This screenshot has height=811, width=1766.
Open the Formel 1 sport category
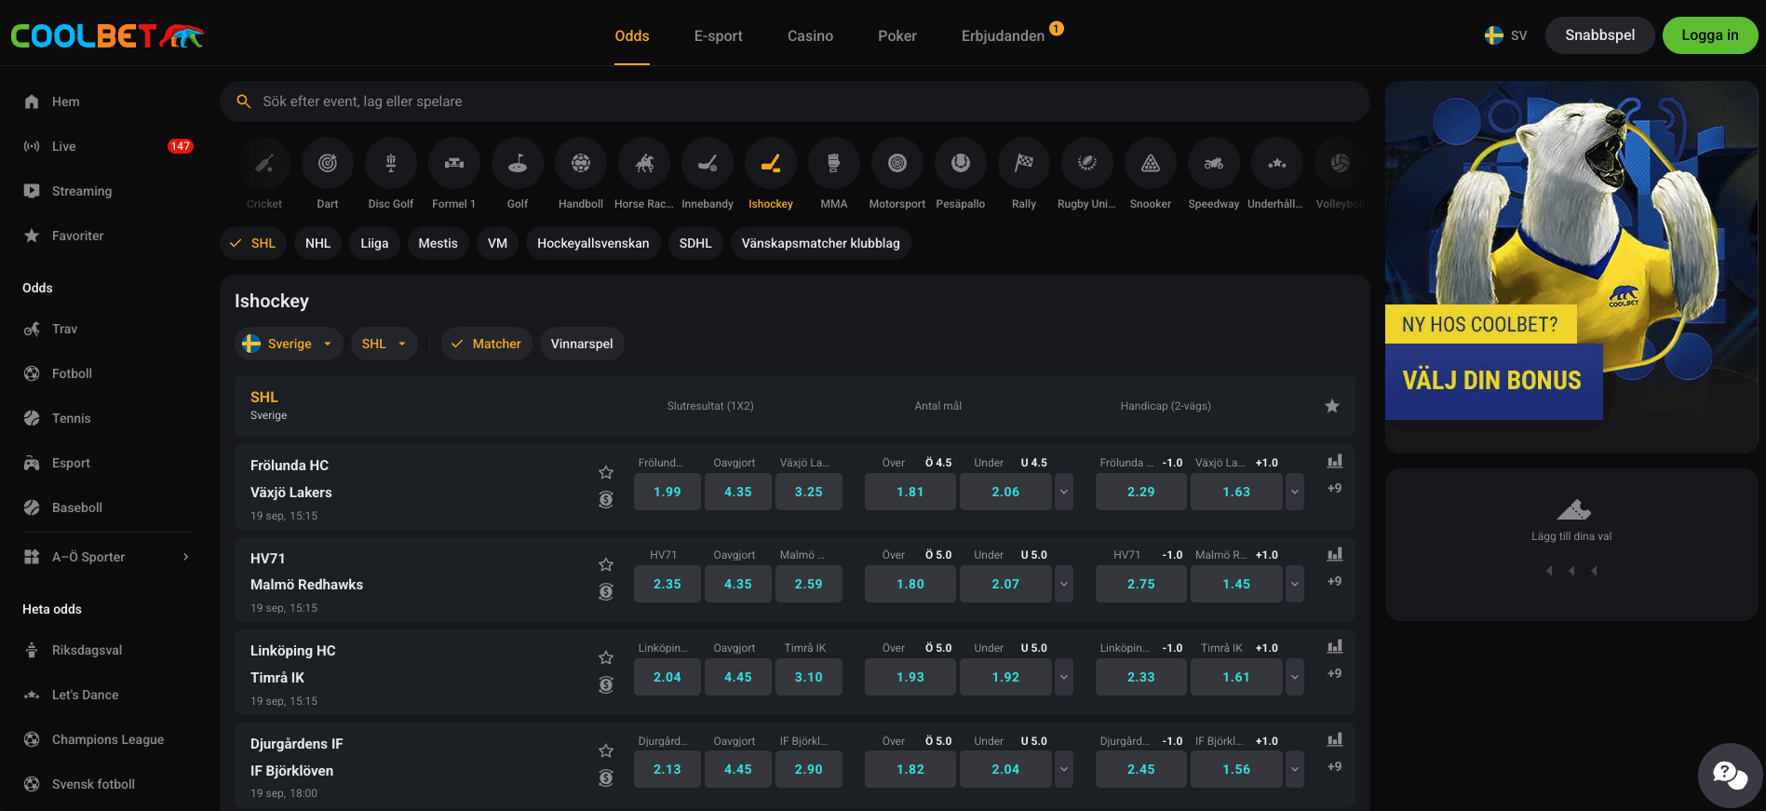pos(454,164)
